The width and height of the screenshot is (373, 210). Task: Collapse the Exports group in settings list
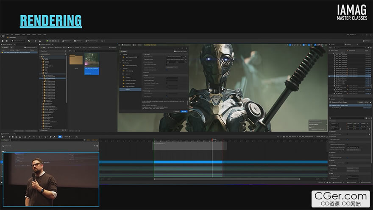(x=120, y=55)
